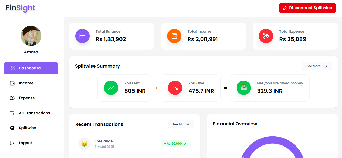Go to the Income page in sidebar
Screen dimensions: 342x158
pyautogui.click(x=31, y=83)
